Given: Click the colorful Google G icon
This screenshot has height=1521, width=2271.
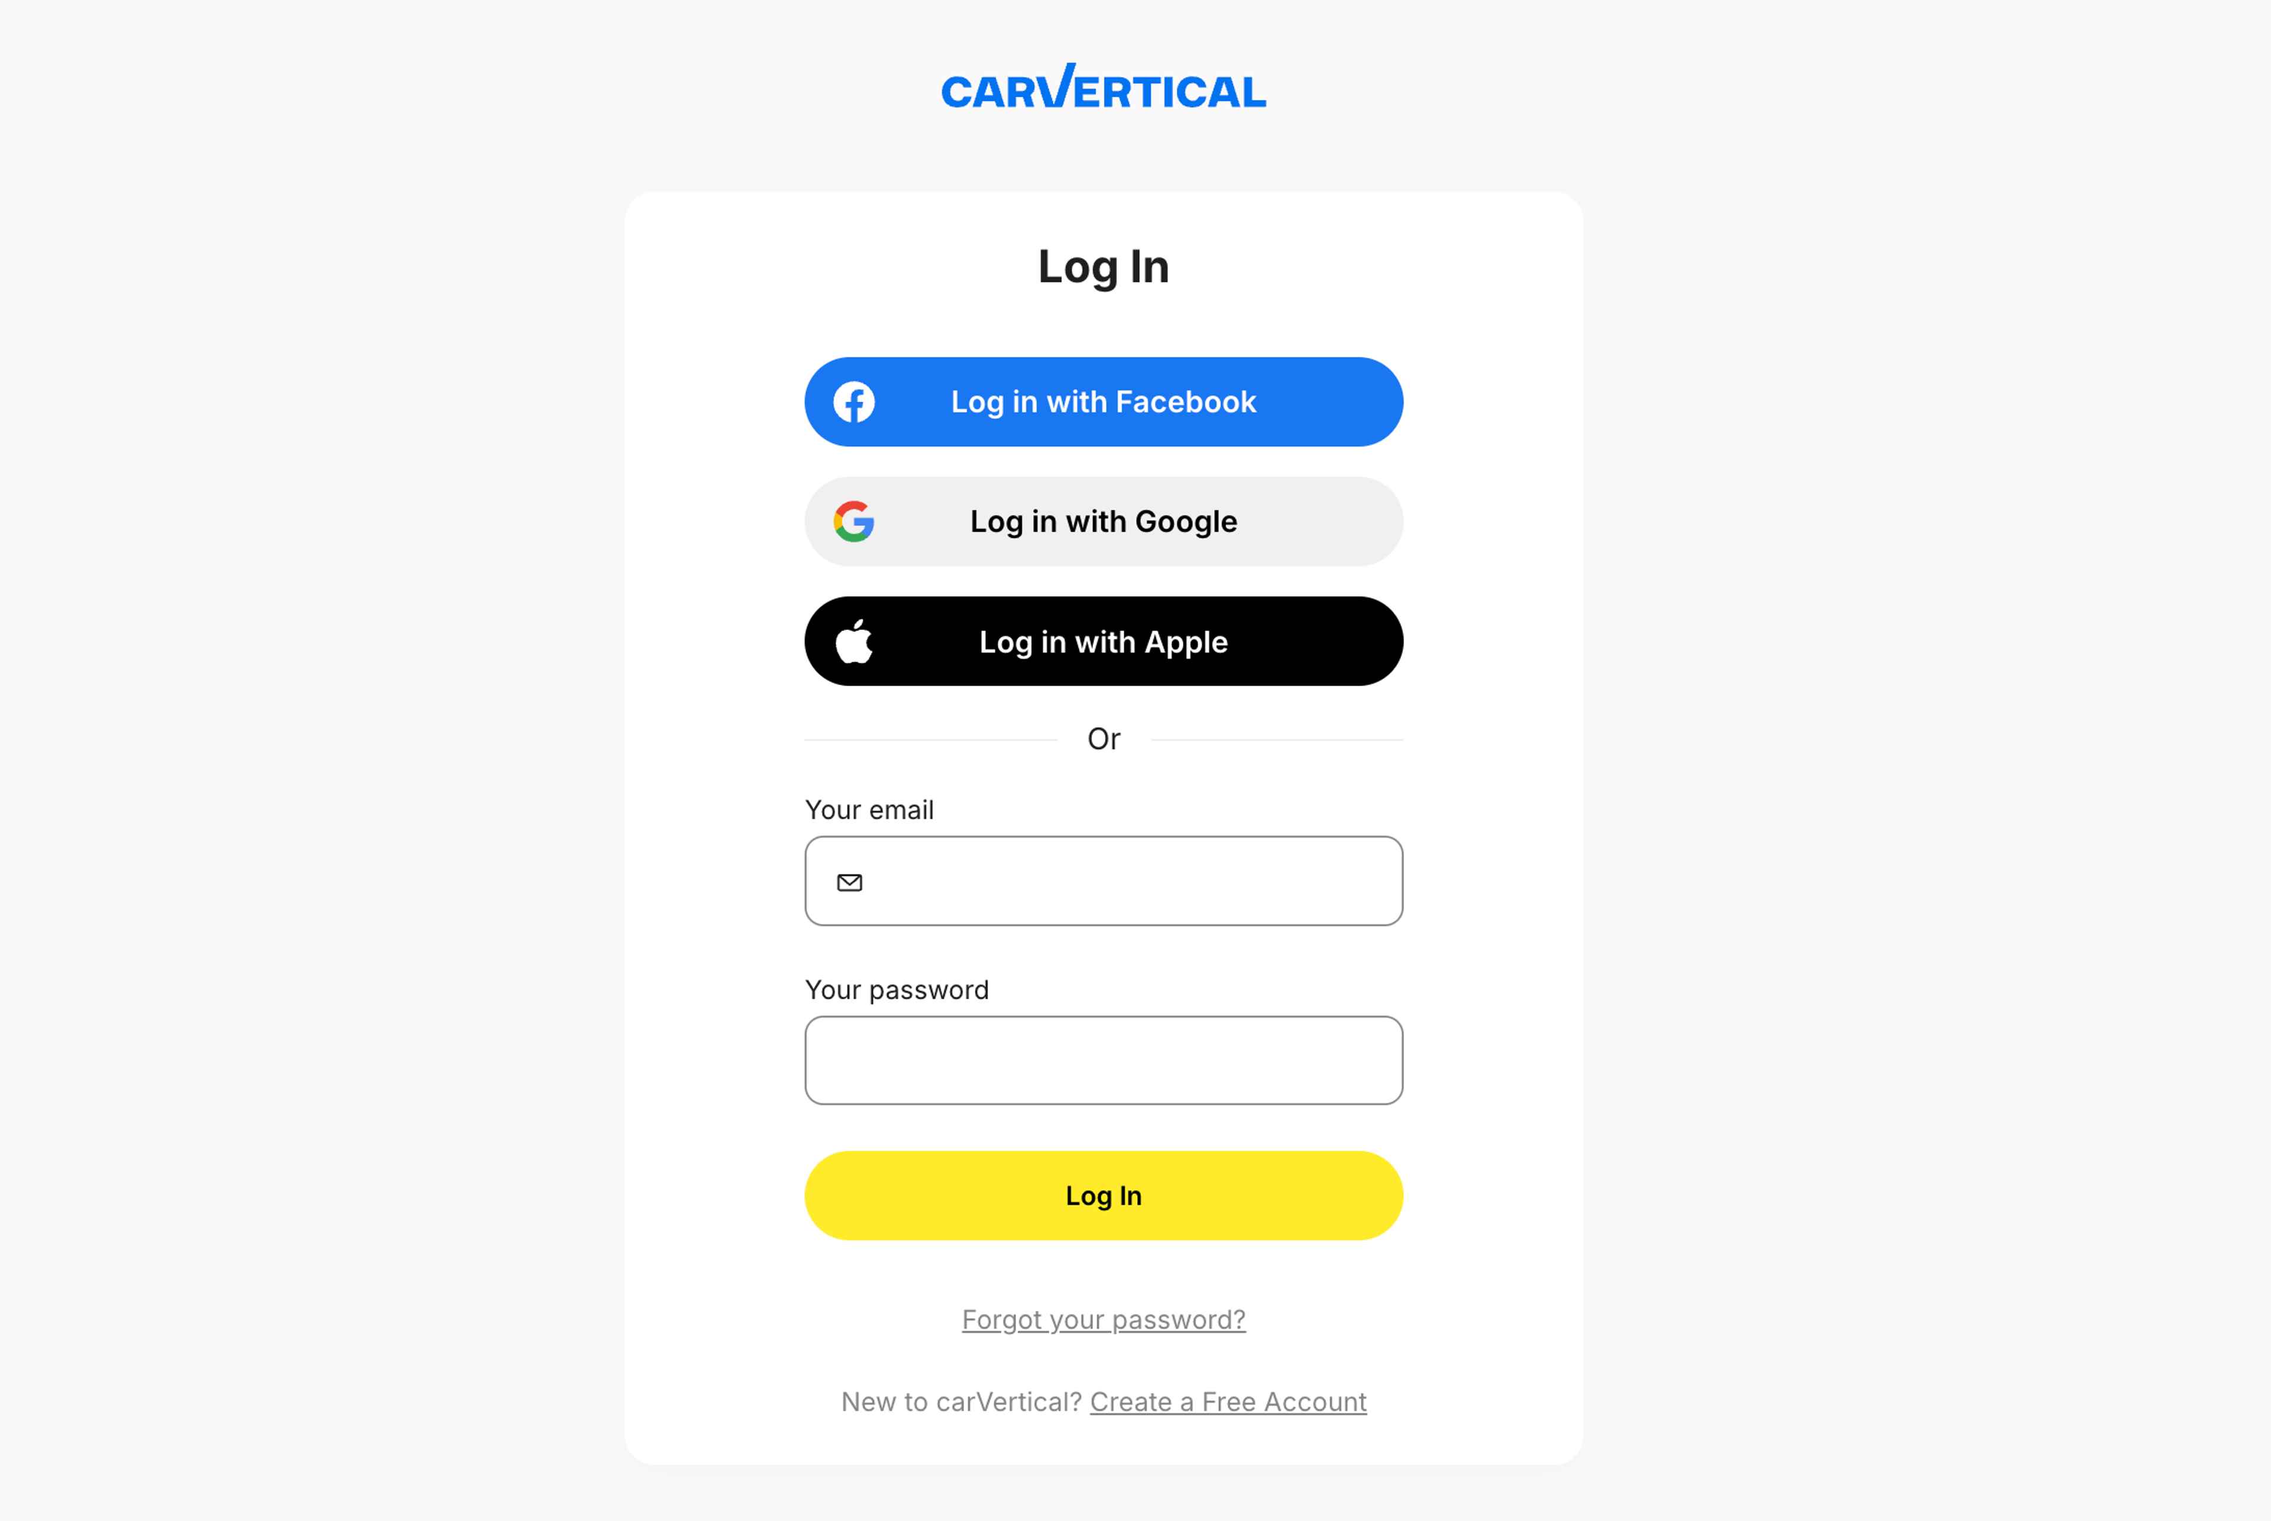Looking at the screenshot, I should click(x=854, y=521).
